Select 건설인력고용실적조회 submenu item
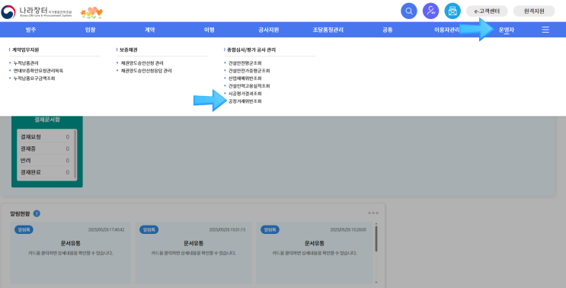This screenshot has height=288, width=566. point(249,86)
